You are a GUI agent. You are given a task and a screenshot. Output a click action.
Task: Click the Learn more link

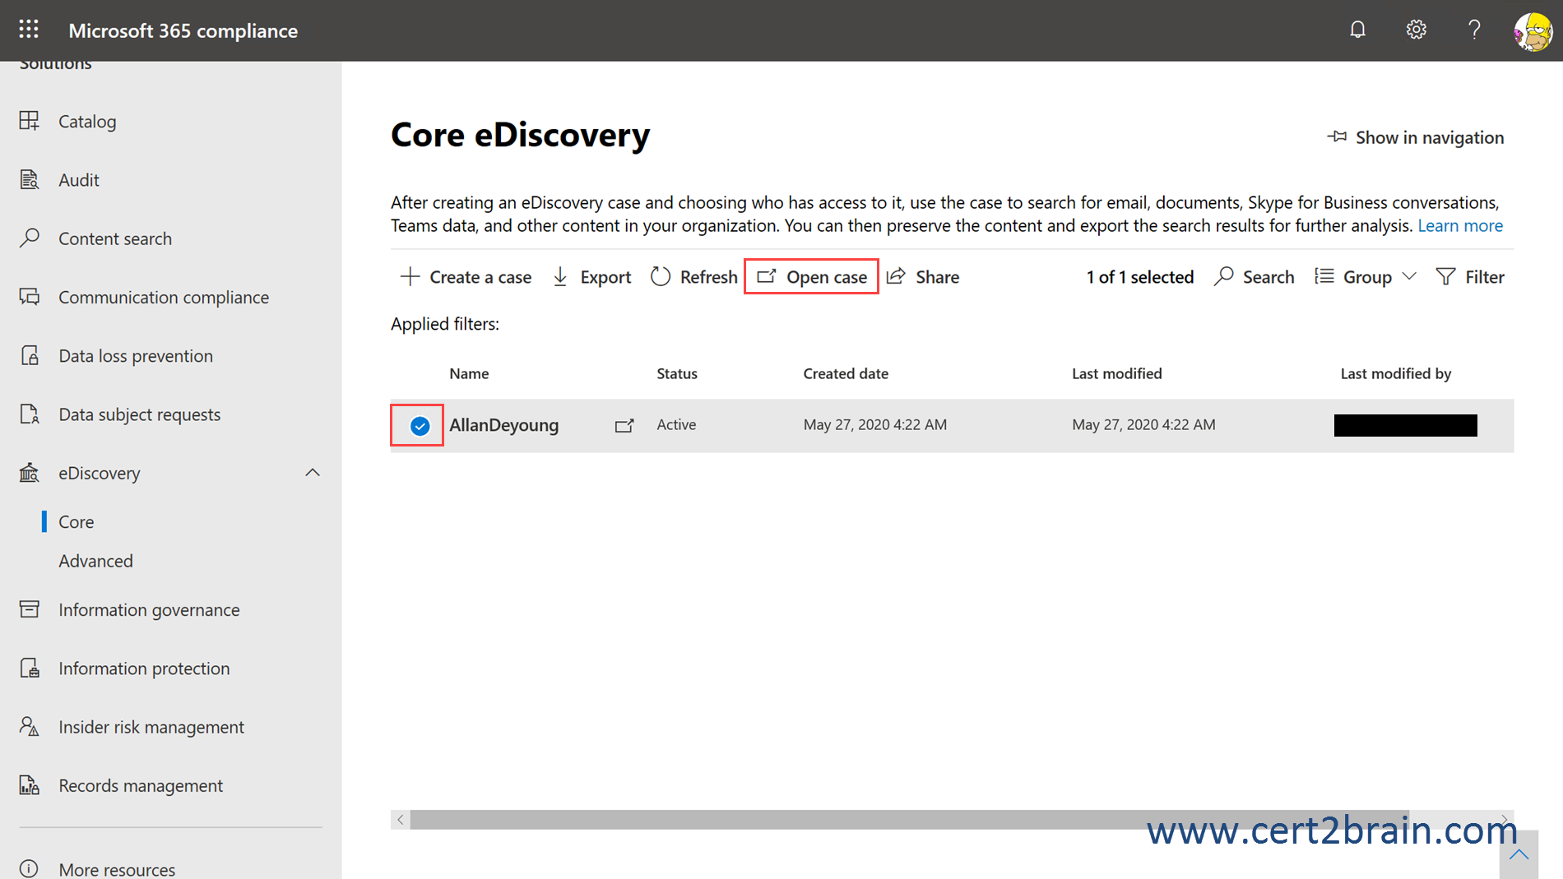1459,225
